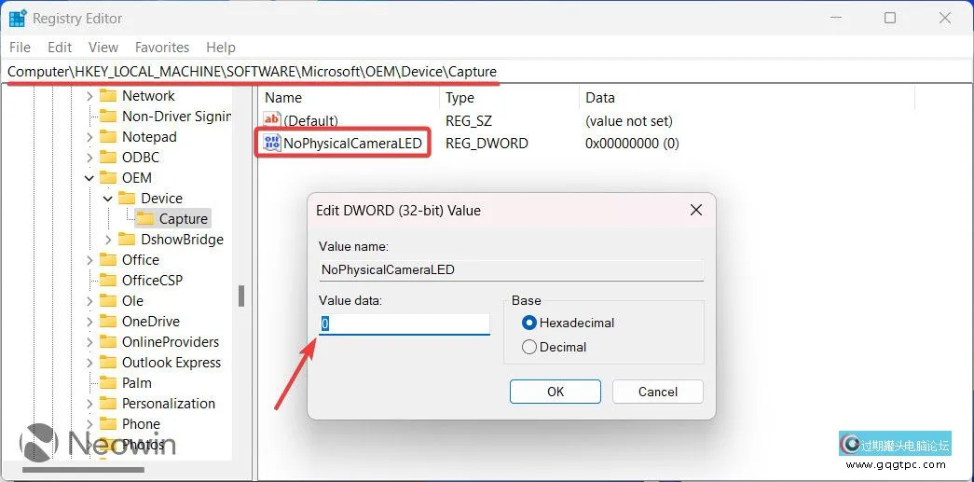Click the Registry Editor app icon in title bar
The width and height of the screenshot is (974, 482).
point(18,19)
